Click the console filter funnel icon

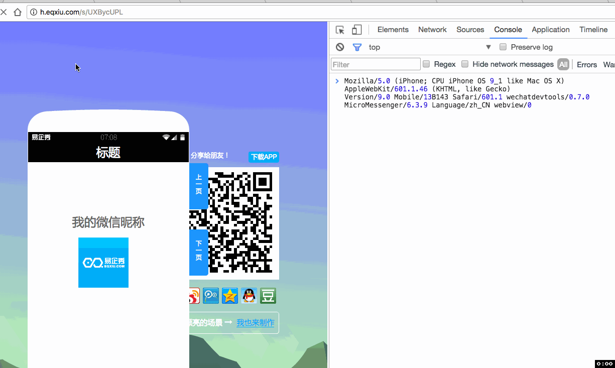[357, 47]
